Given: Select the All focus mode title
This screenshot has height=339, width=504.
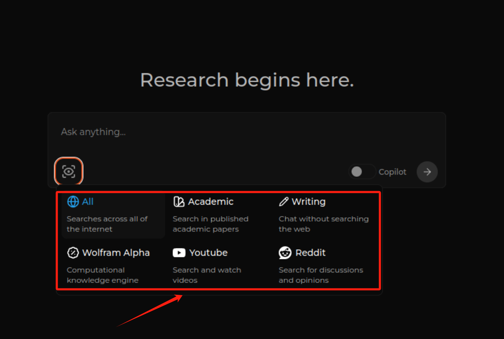Looking at the screenshot, I should coord(88,202).
